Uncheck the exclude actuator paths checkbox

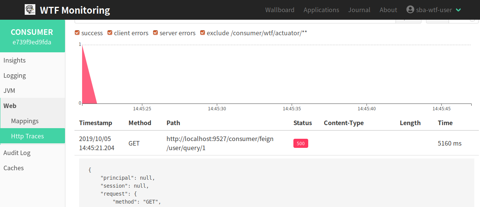[x=203, y=33]
